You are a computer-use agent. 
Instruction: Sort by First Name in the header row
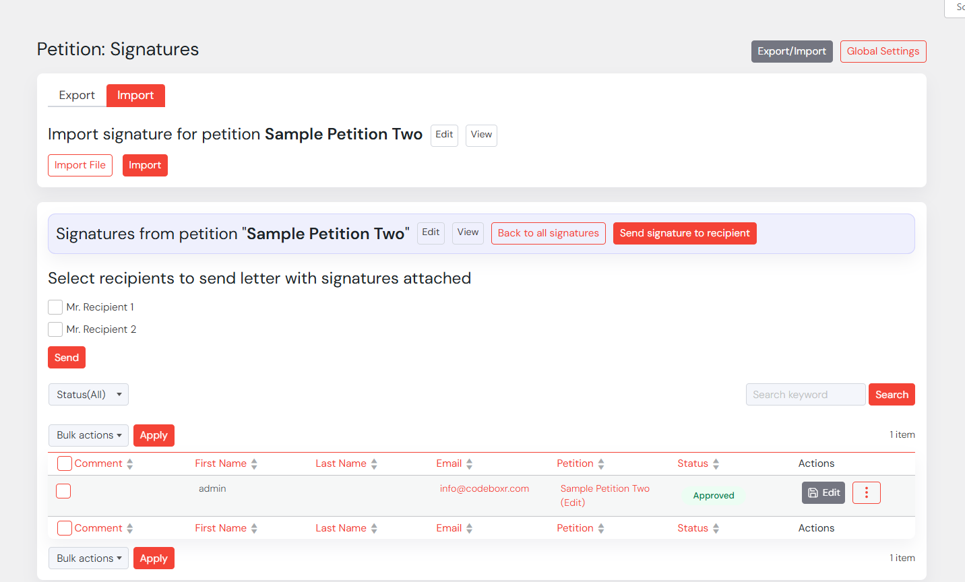[220, 463]
